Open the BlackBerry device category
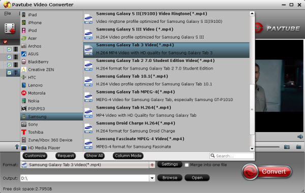The image size is (305, 193). tap(51, 62)
